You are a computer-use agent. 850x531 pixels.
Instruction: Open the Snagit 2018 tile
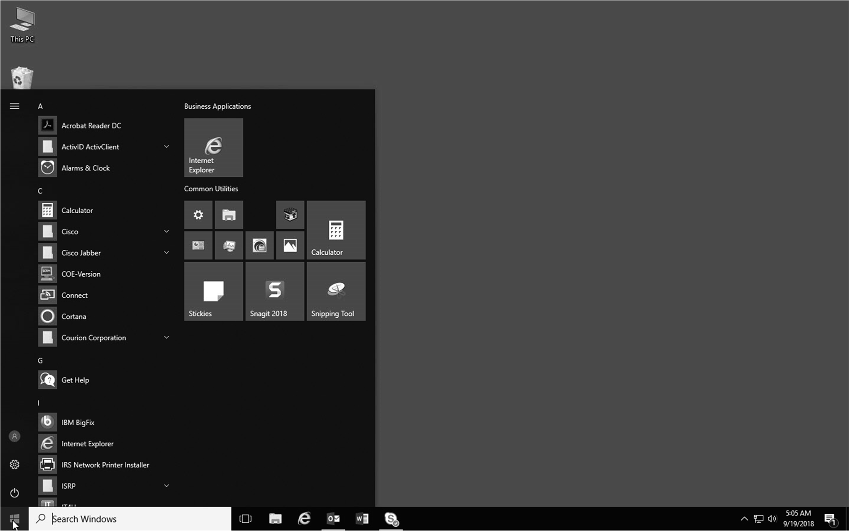click(275, 291)
